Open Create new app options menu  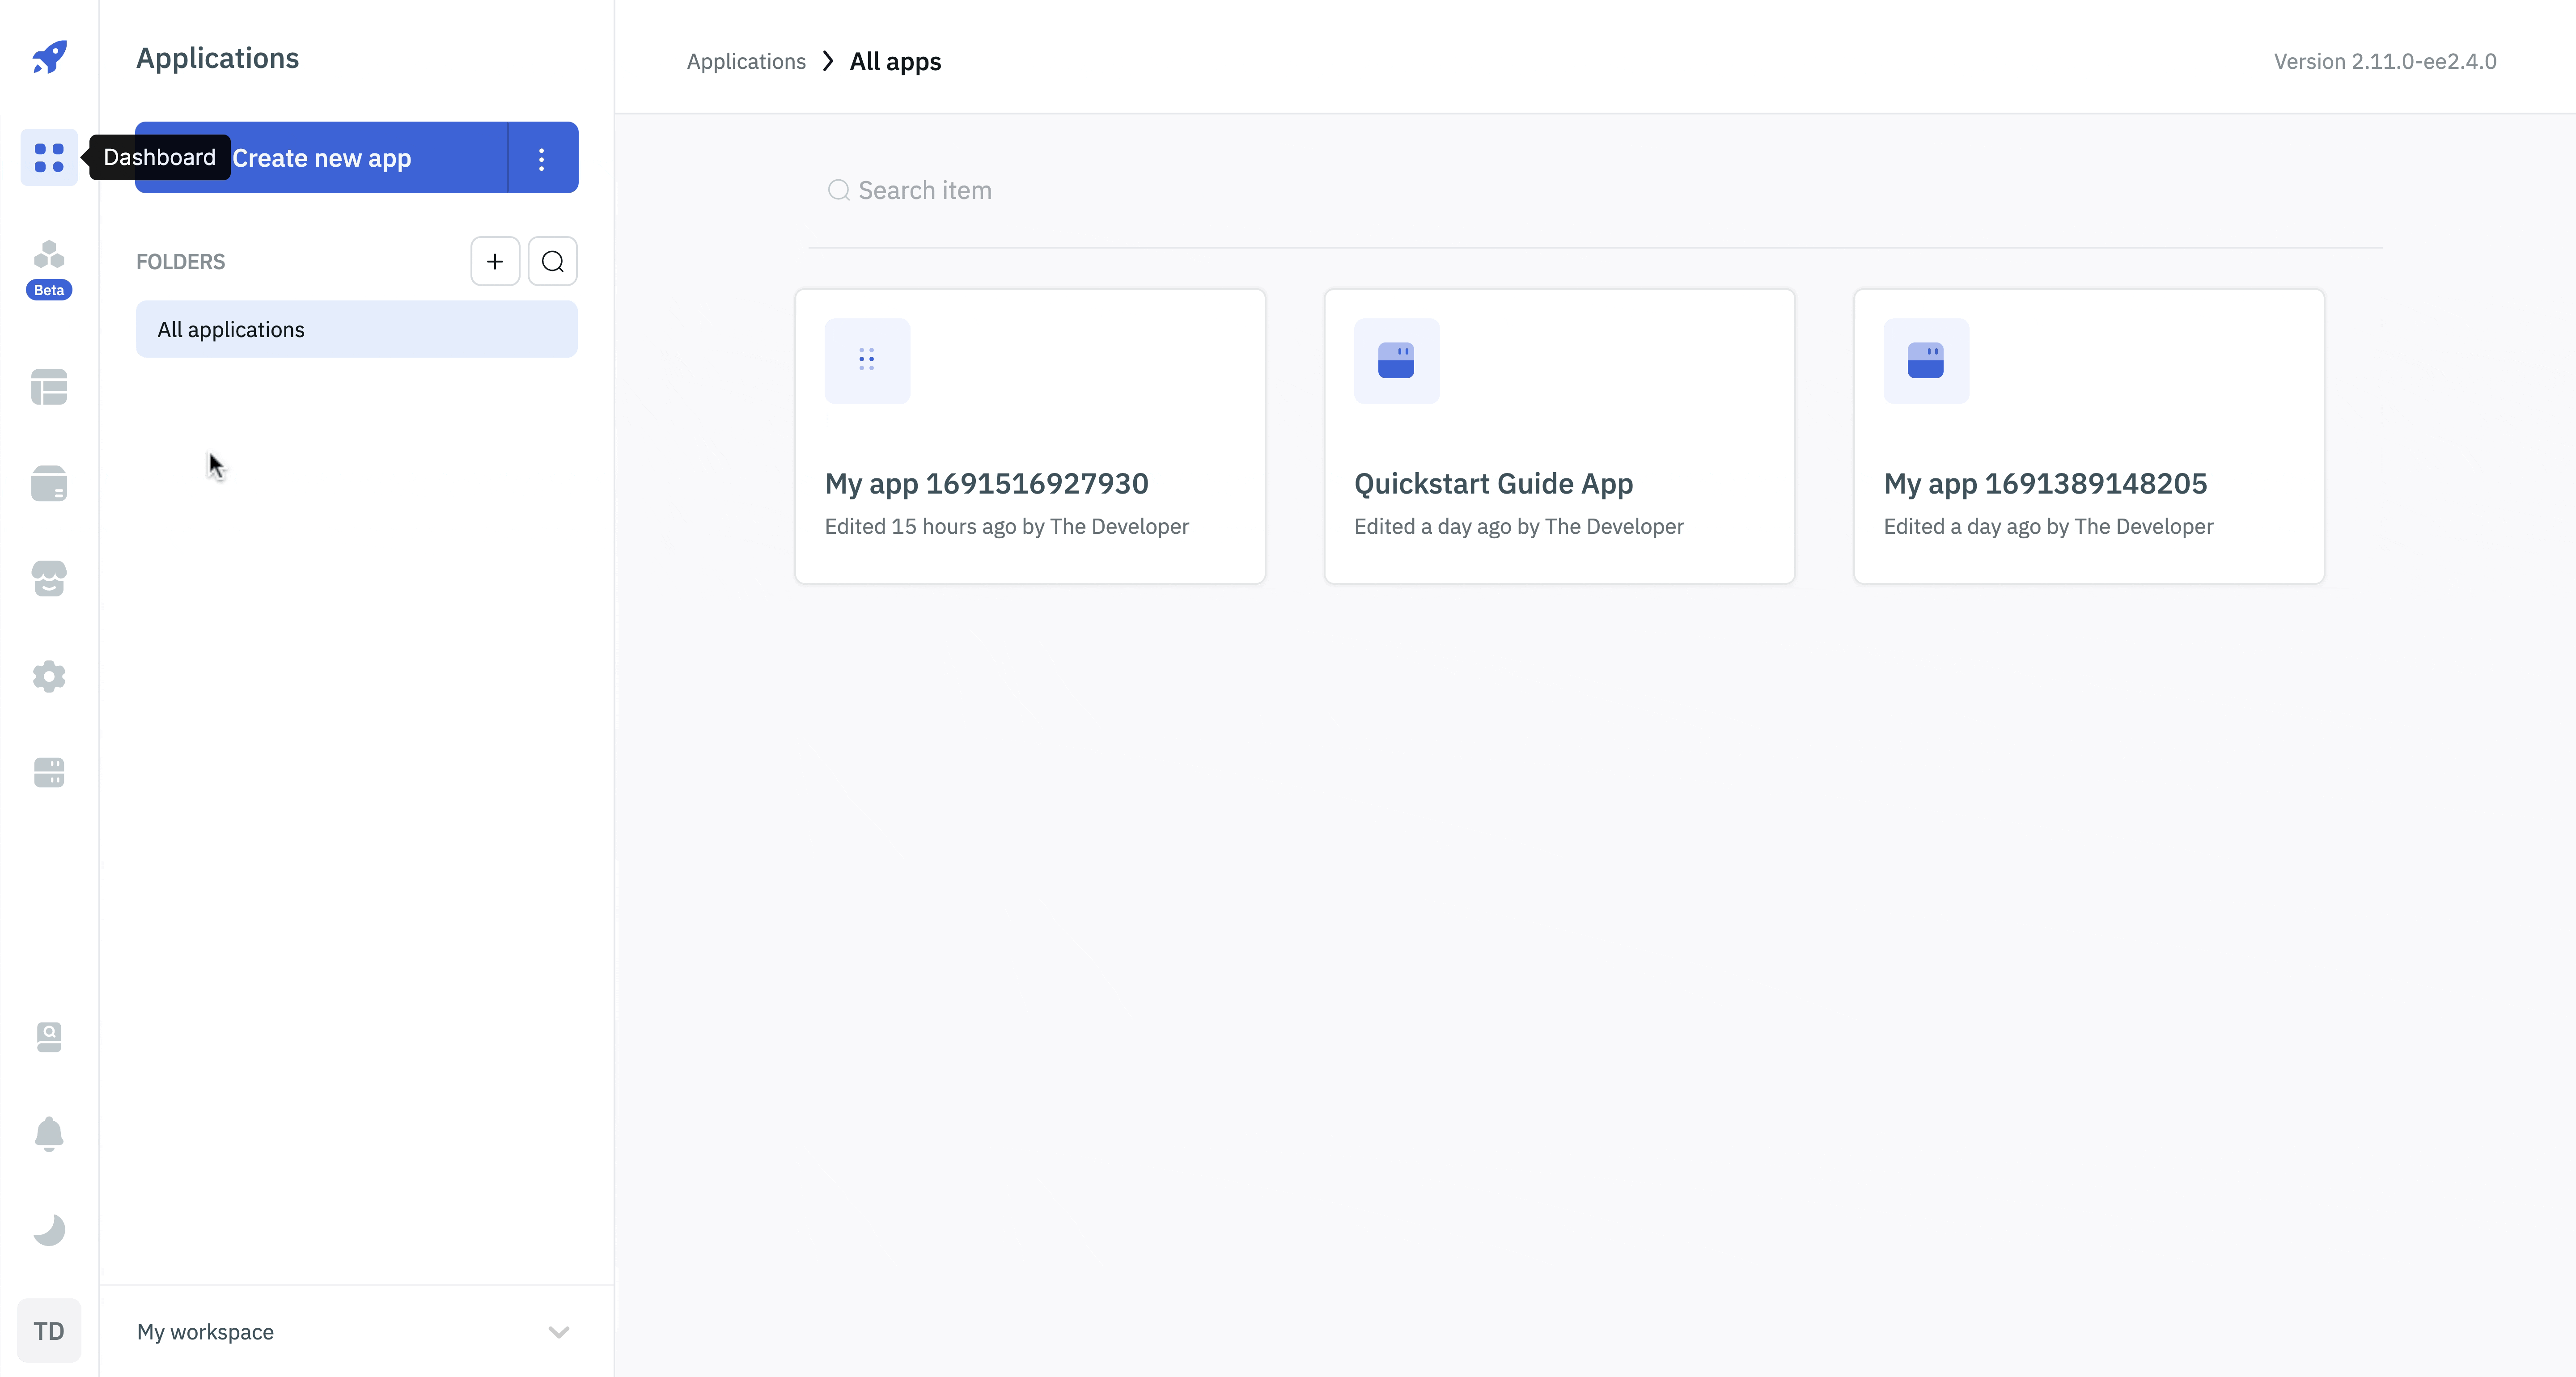(541, 158)
